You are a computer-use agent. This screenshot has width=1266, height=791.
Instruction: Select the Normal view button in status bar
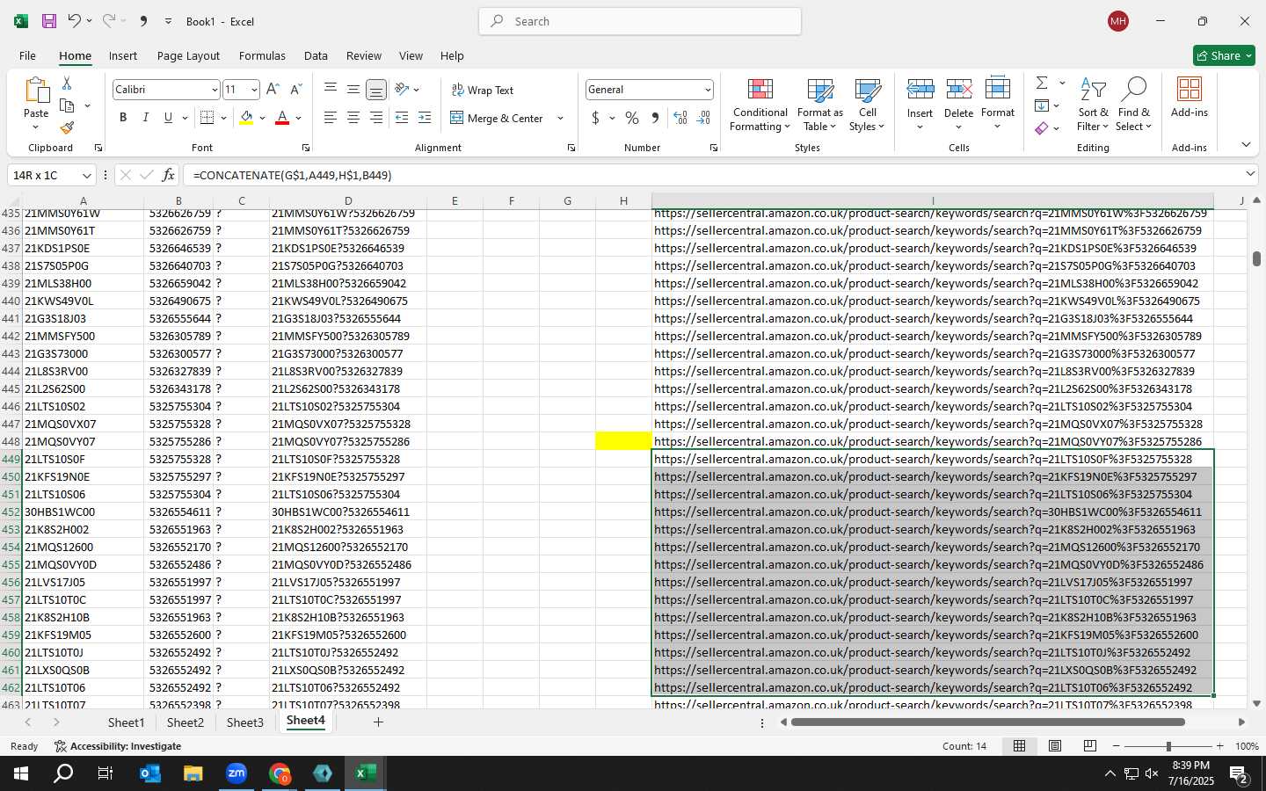click(1019, 746)
